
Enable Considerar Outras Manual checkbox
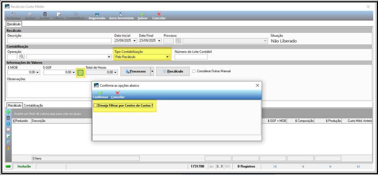(194, 71)
